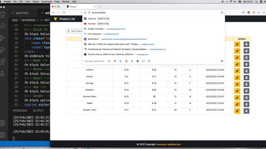Screen dimensions: 266x149
Task: Click red ad-blocker extension icon in Firefox
Action: click(249, 12)
